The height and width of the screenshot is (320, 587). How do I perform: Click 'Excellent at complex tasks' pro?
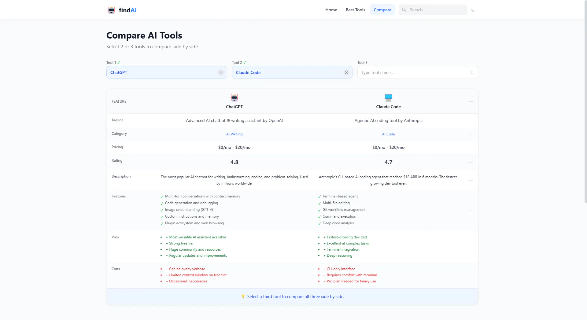(x=348, y=243)
